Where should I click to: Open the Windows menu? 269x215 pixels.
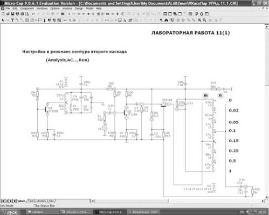coord(42,9)
